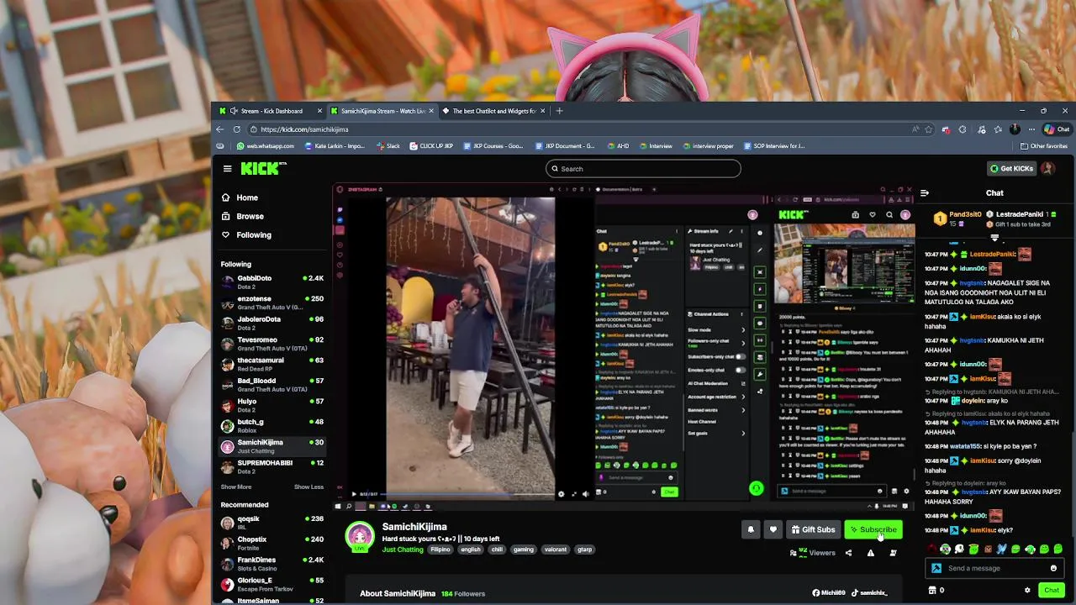
Task: Open qoqsik in Recommended channels
Action: pos(272,523)
